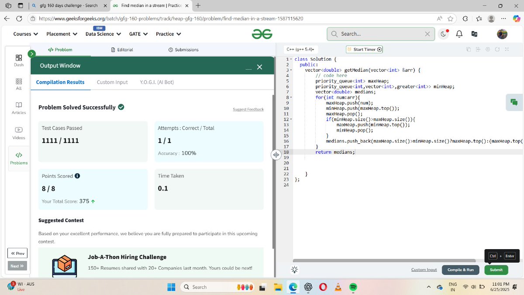Viewport: 524px width, 295px height.
Task: Click the Suggest Feedback link
Action: 248,109
